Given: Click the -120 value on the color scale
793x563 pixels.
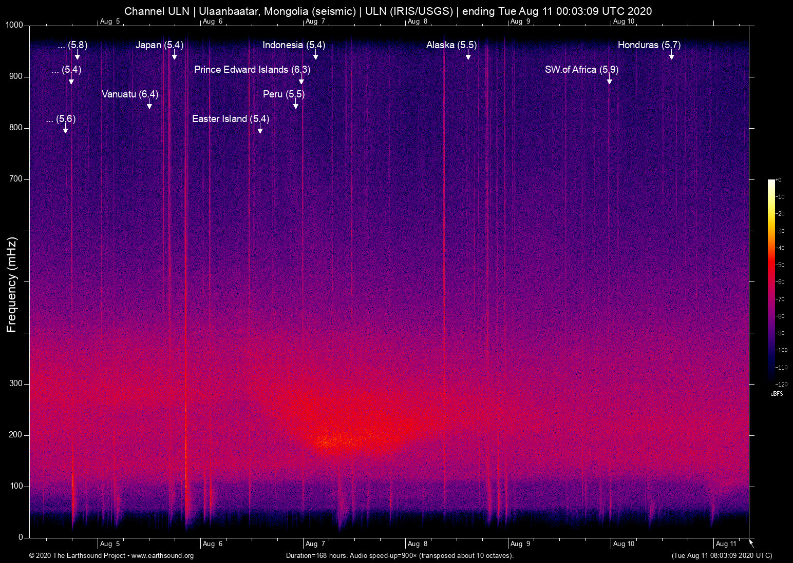Looking at the screenshot, I should coord(781,384).
